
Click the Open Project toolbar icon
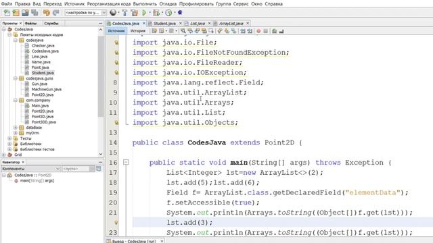pos(26,13)
